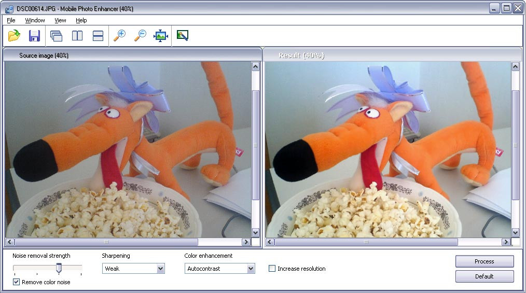The width and height of the screenshot is (526, 293).
Task: Click the result image horizontal scroll right arrow
Action: pyautogui.click(x=506, y=242)
